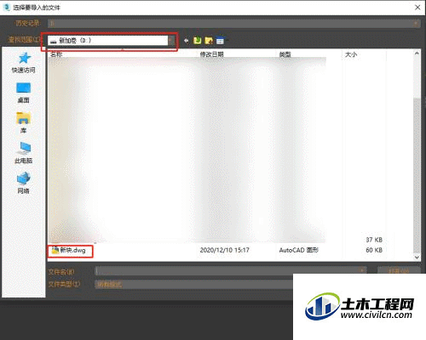Screen dimensions: 426x340
Task: Close the import file dialog
Action: 417,8
